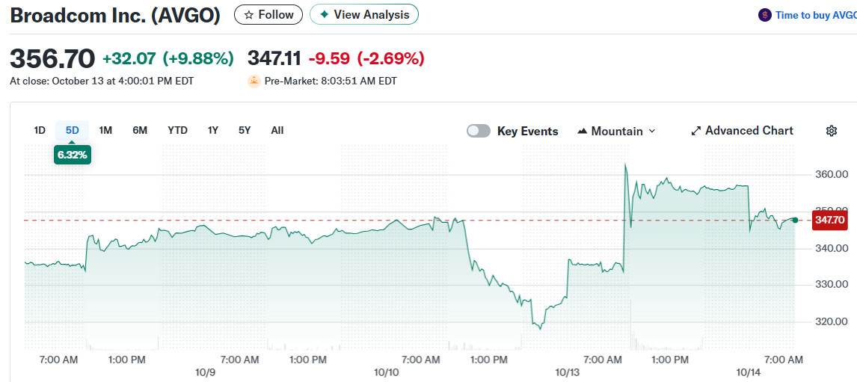Switch chart to 1M range
This screenshot has width=857, height=382.
pos(105,130)
